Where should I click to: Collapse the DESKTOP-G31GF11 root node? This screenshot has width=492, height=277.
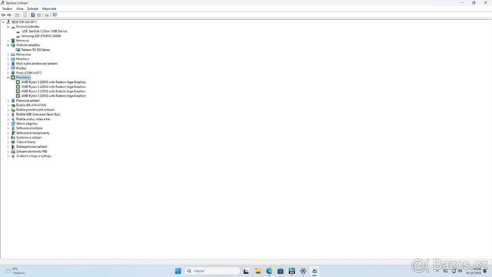[x=3, y=22]
